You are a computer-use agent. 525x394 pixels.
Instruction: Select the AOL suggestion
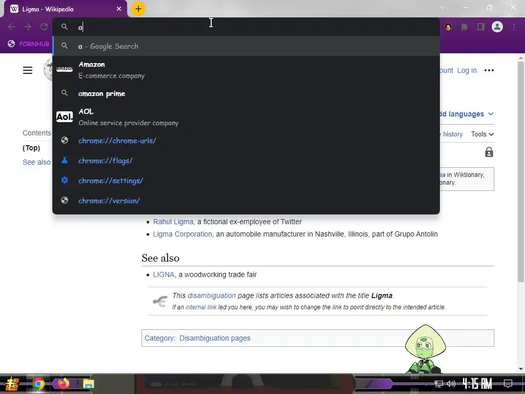point(246,117)
